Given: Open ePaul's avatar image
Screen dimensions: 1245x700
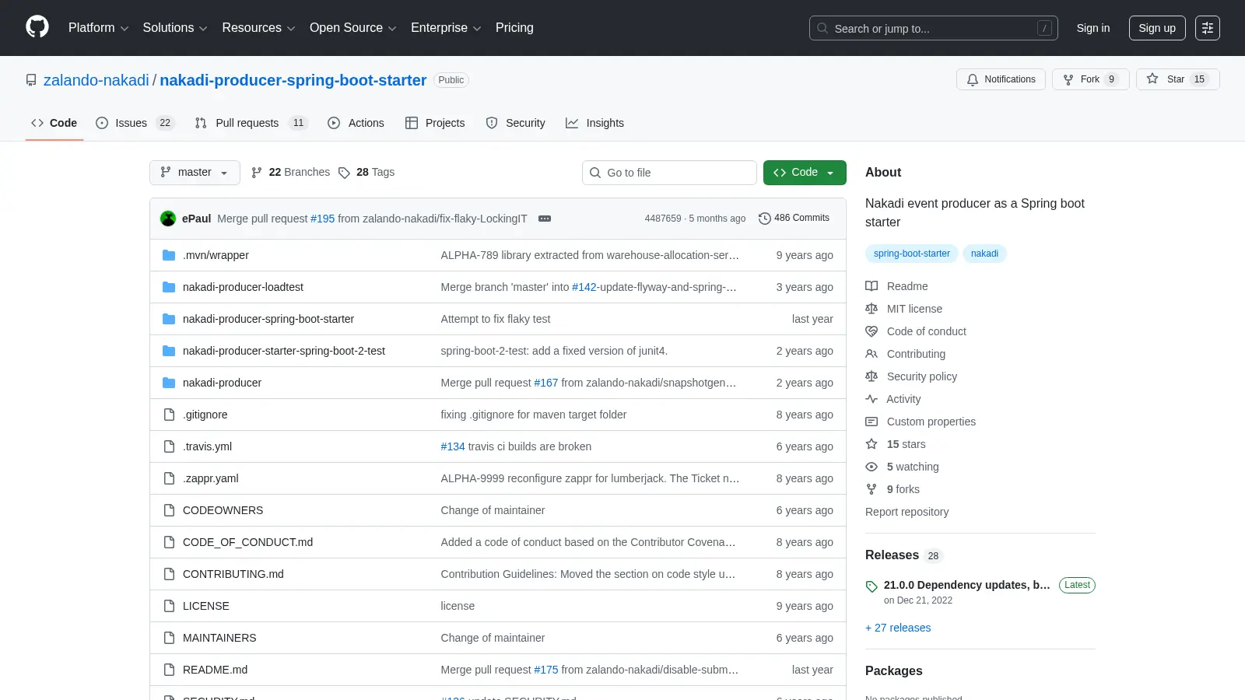Looking at the screenshot, I should pos(168,219).
